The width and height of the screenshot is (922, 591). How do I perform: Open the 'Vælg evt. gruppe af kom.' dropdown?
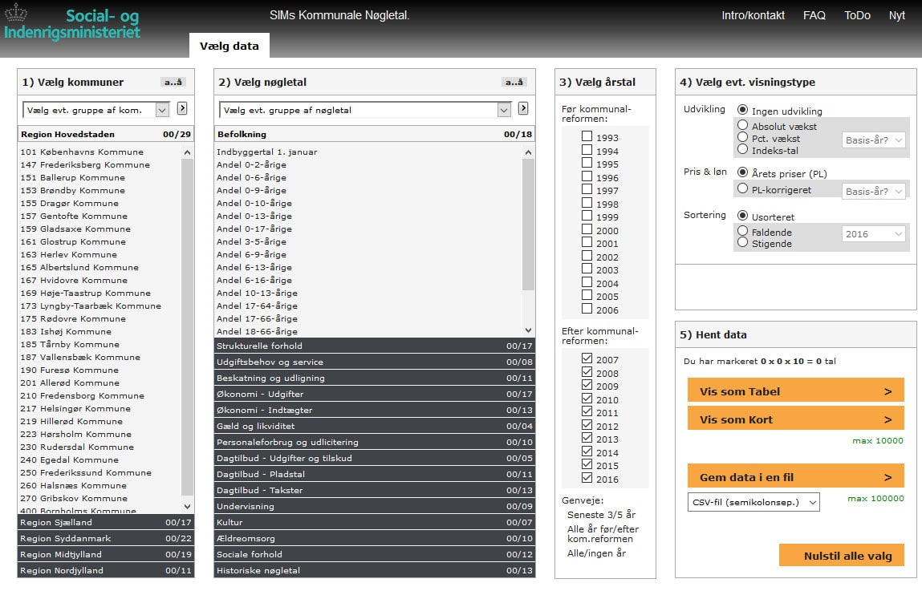coord(95,110)
